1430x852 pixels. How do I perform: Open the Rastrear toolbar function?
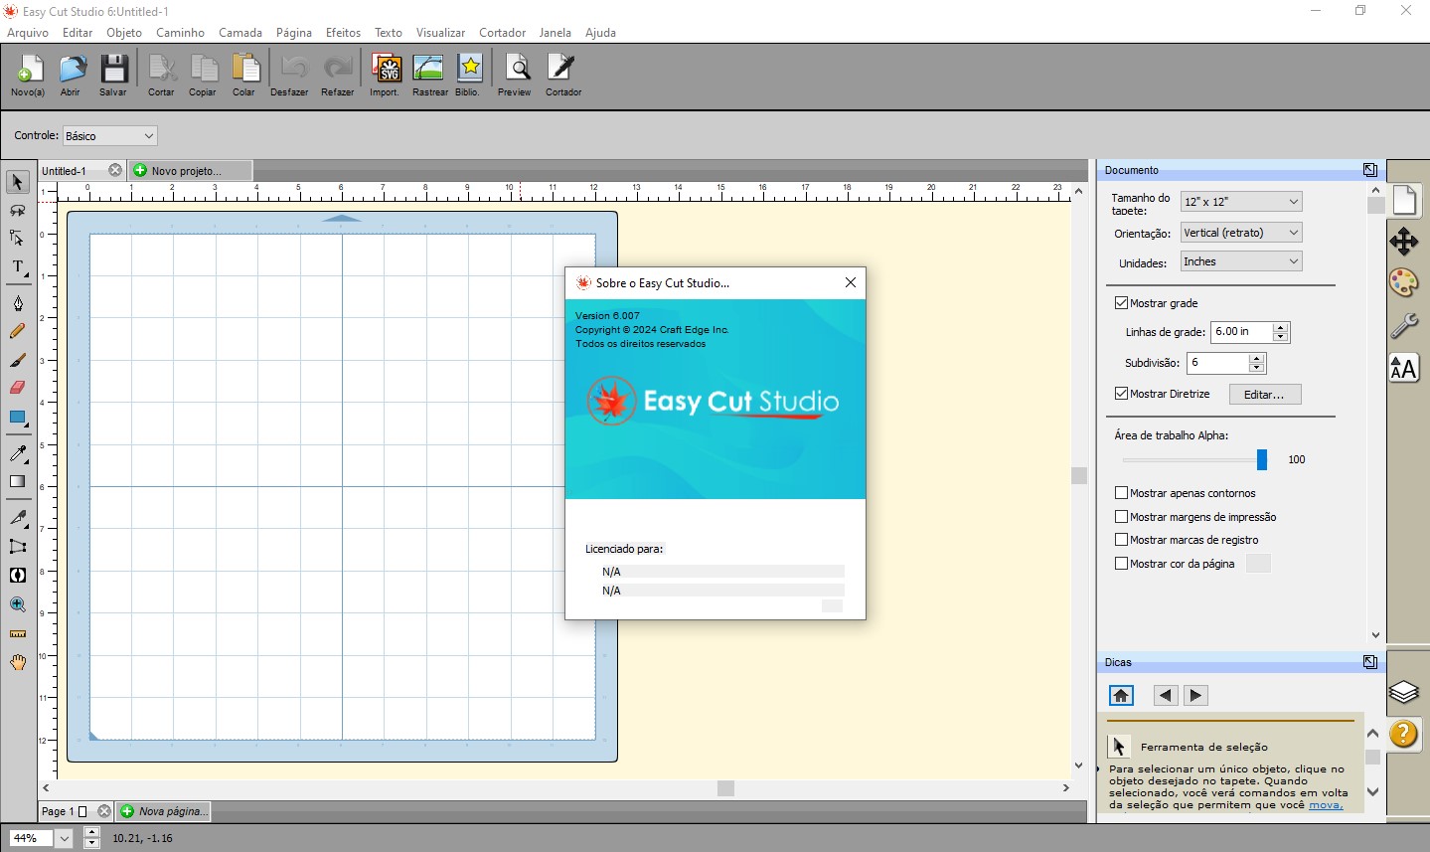coord(428,73)
